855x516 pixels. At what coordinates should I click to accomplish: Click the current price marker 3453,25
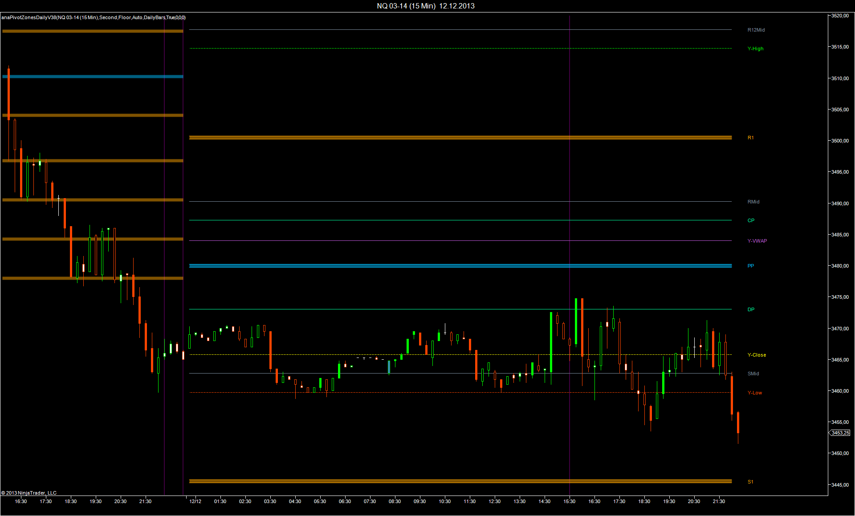click(840, 433)
